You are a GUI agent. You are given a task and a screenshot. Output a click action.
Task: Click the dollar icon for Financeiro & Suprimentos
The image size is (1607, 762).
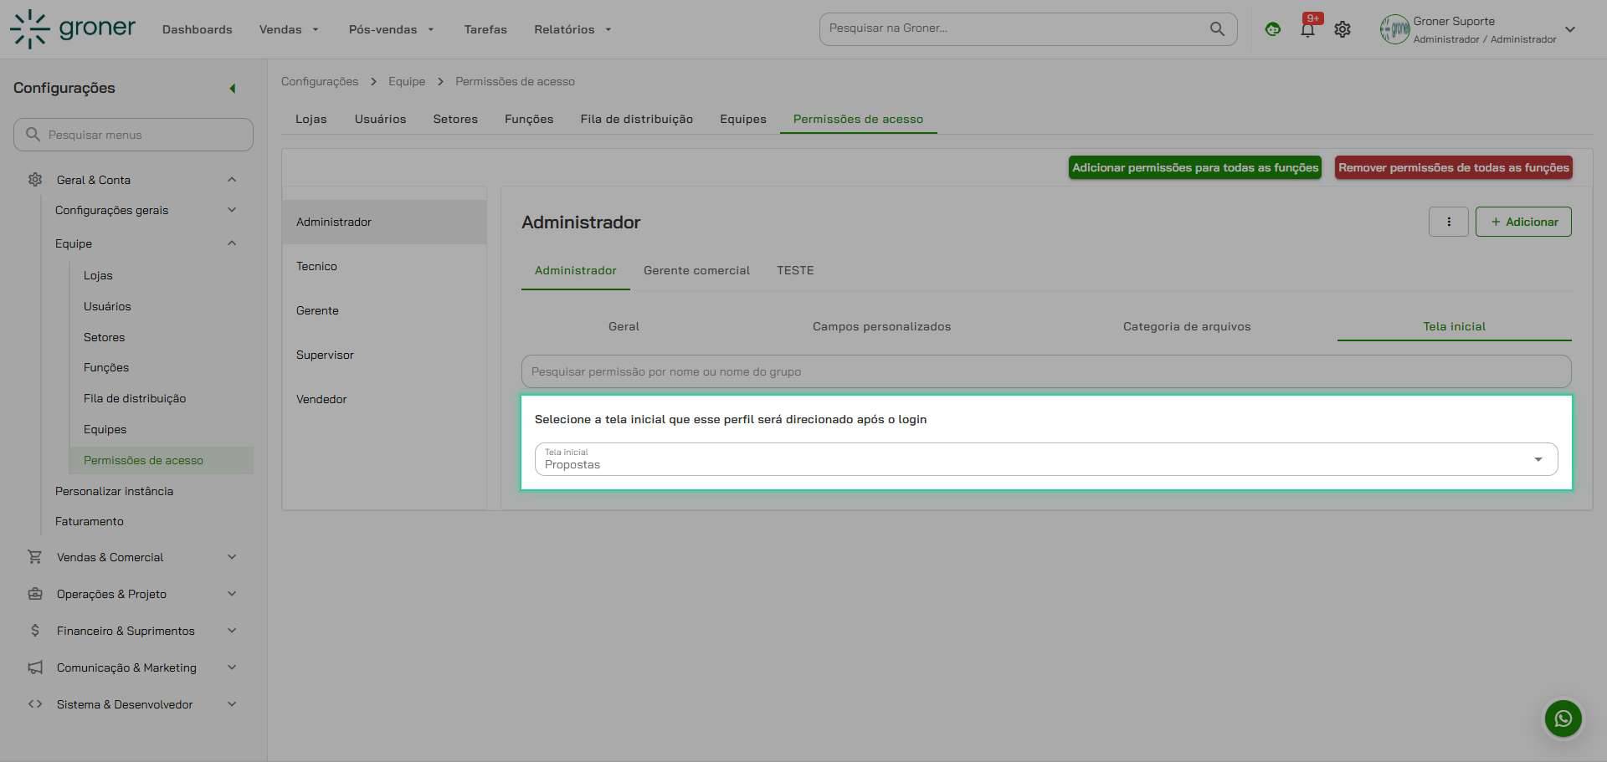pyautogui.click(x=34, y=630)
